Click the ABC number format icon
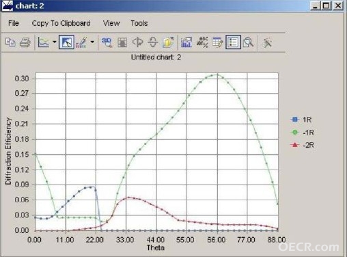 (x=202, y=42)
